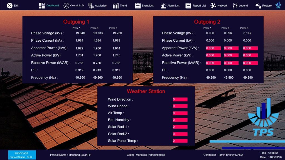Select Outgoing 1 PF value 0.912
Viewport: 285px width, 160px height.
[x=79, y=70]
